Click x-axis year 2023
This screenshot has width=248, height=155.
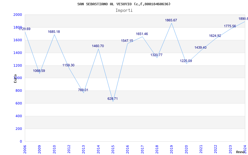tap(230, 149)
